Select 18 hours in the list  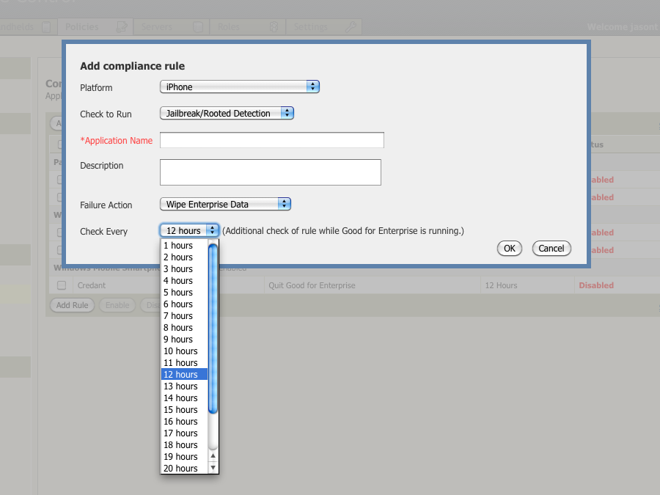184,445
